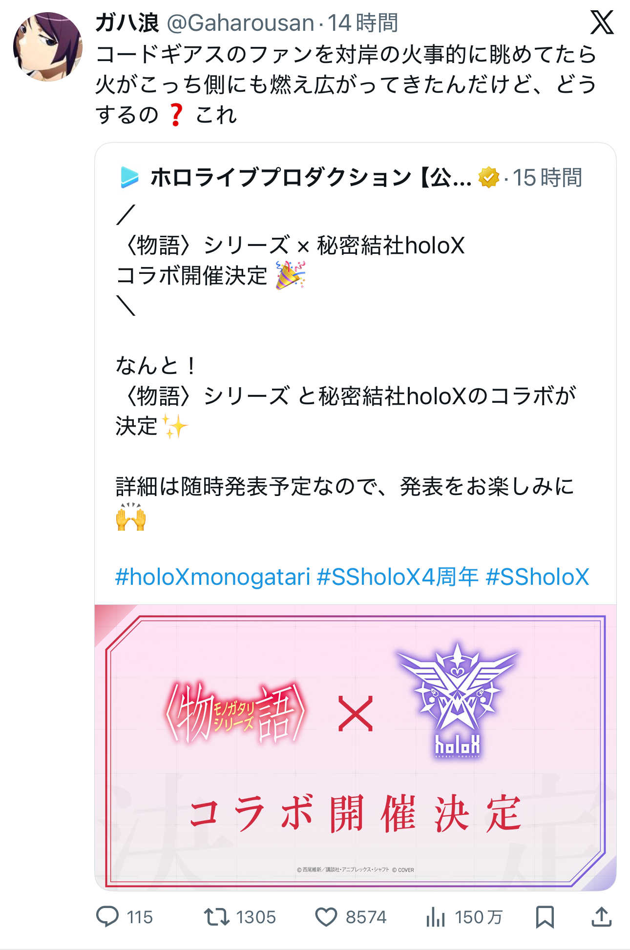Open the ホロライブプロダクション account name
The height and width of the screenshot is (950, 630).
click(x=311, y=177)
